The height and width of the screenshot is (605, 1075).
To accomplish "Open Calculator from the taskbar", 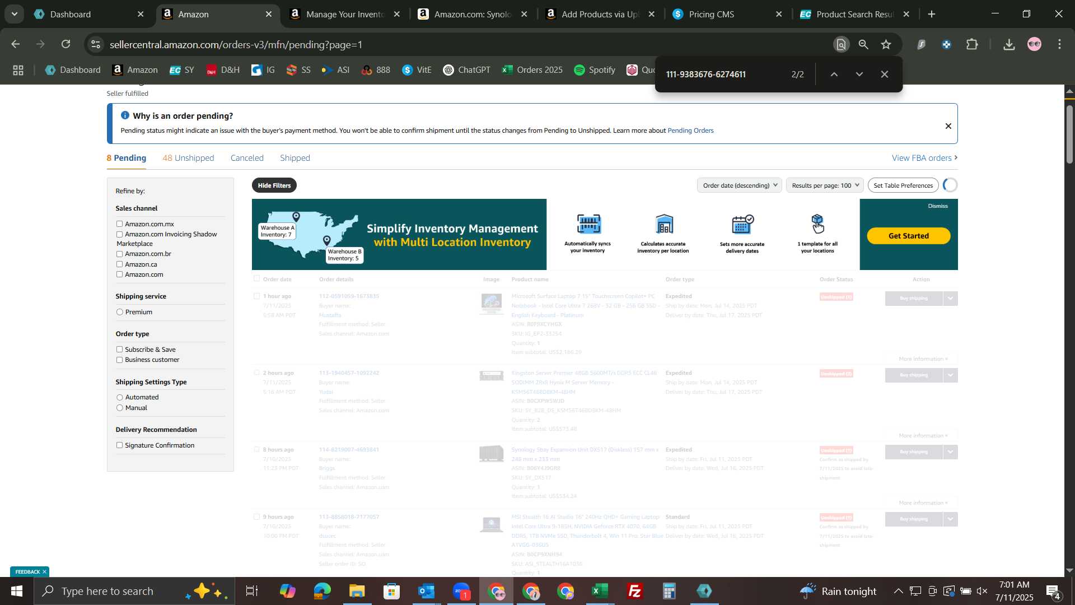I will [670, 591].
